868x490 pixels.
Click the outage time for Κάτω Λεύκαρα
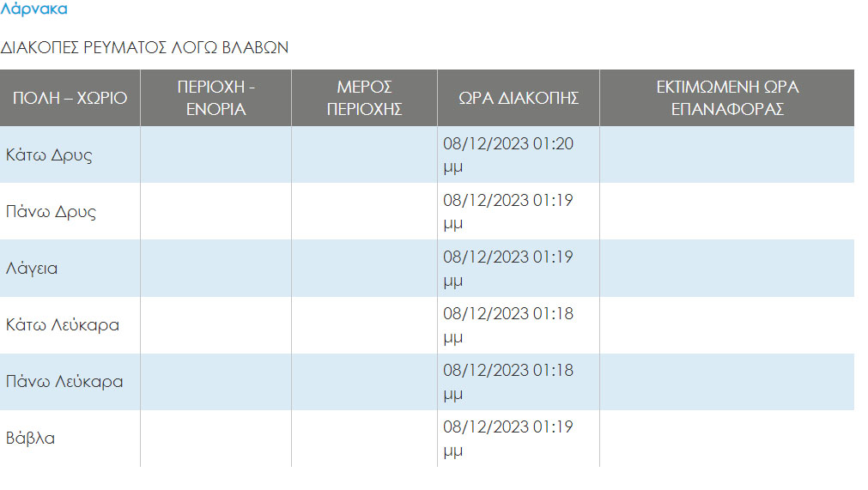508,324
